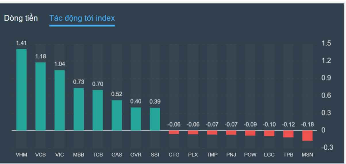This screenshot has width=346, height=164.
Task: Click the CTG ticker label
Action: pos(174,155)
